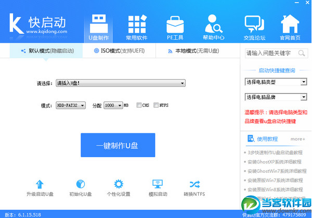Open 帮助中心 icon
Viewport: 312px width, 218px height.
(x=214, y=24)
